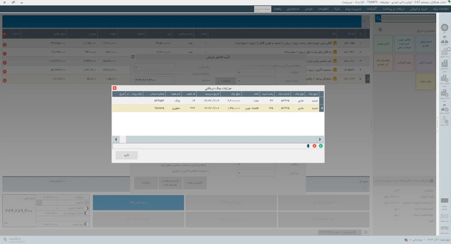Delete invoice row 561155 with red X
Screen dimensions: 451x244
pos(5,45)
